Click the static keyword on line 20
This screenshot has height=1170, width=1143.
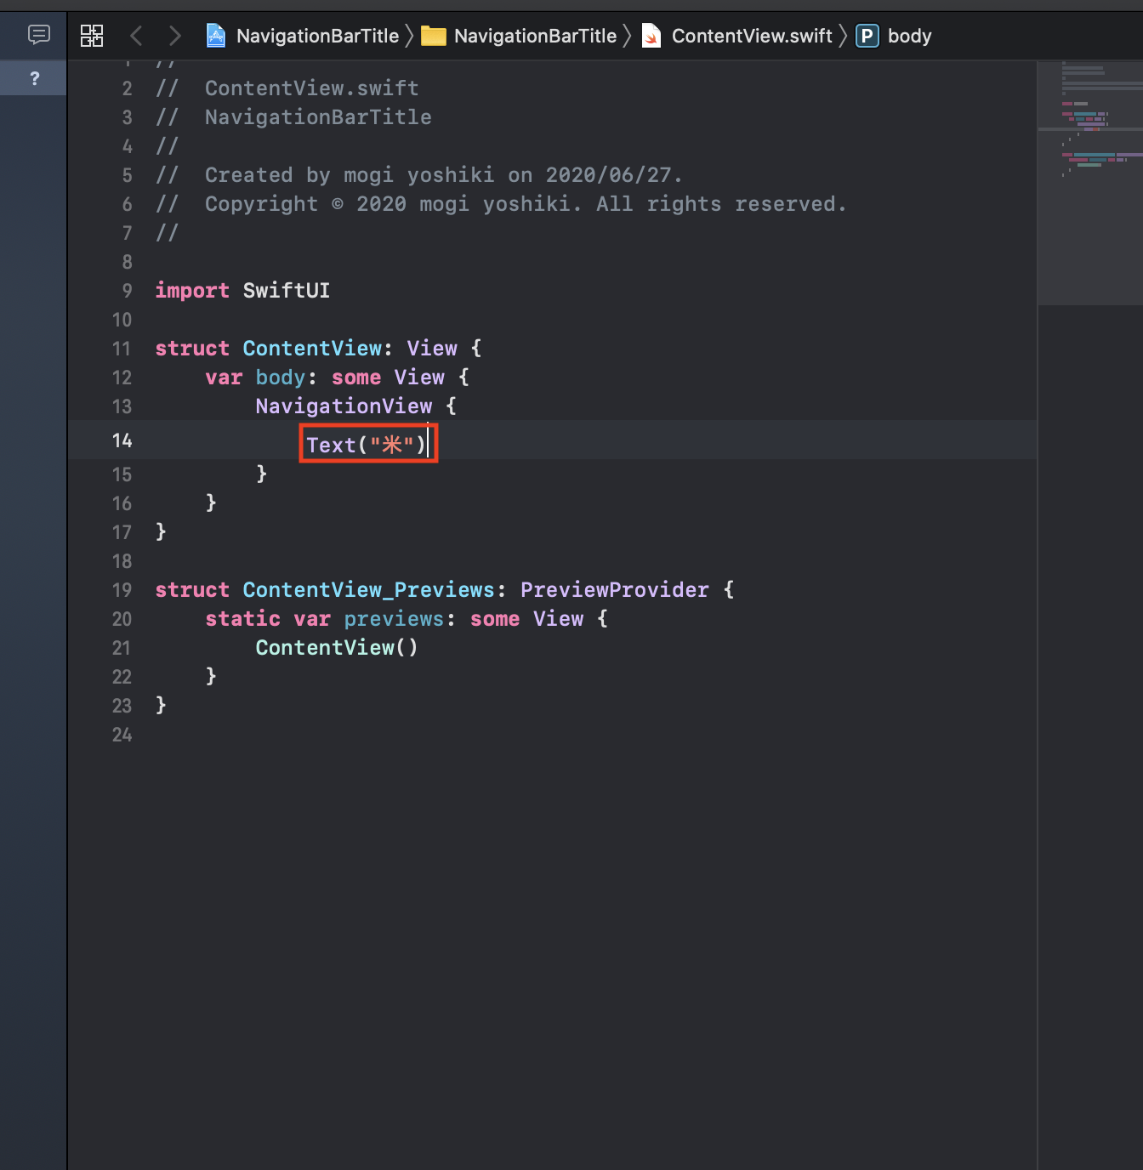coord(242,619)
